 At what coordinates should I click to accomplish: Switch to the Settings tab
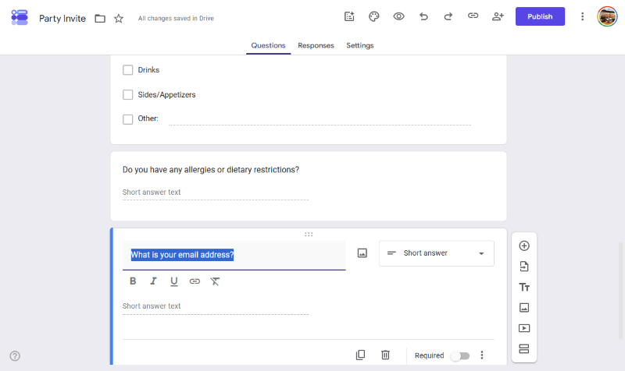360,45
